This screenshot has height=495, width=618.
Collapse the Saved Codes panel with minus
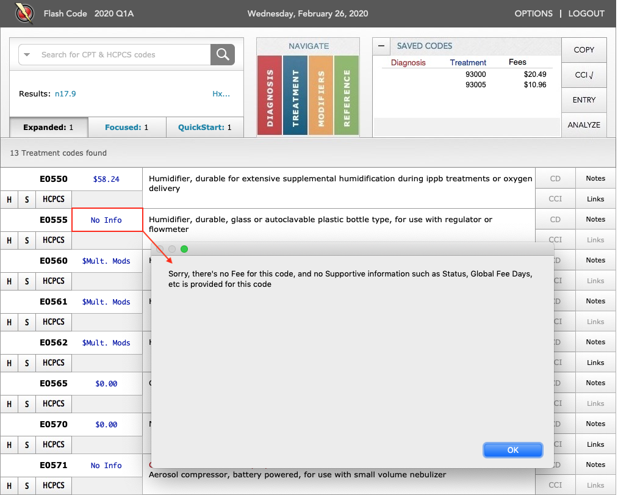point(381,46)
